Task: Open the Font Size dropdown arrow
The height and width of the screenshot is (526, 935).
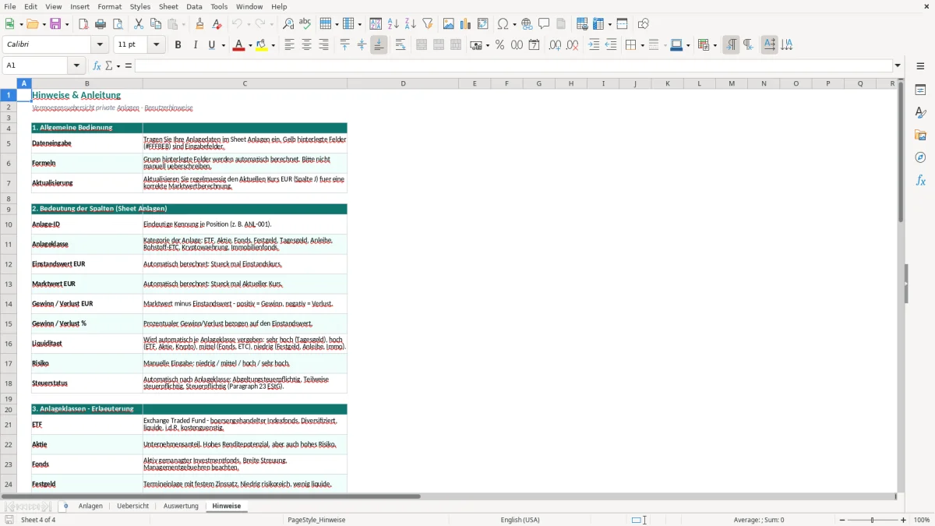Action: (x=157, y=45)
